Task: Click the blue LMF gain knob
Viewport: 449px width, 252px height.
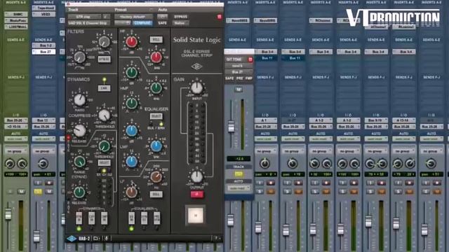Action: click(x=131, y=131)
